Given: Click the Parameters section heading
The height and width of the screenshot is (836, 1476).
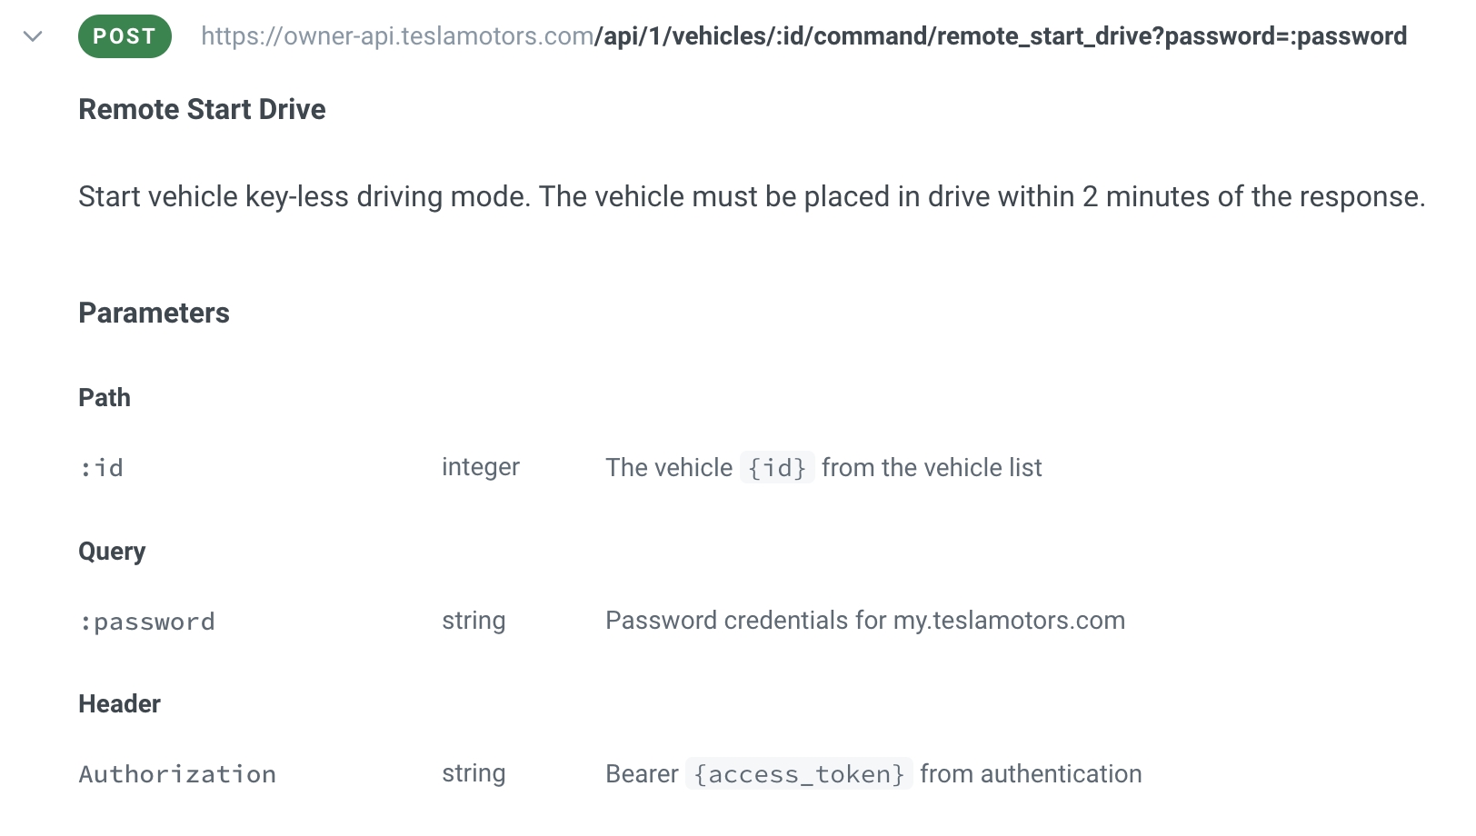Looking at the screenshot, I should pyautogui.click(x=154, y=313).
